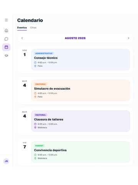The height and width of the screenshot is (185, 138).
Task: Open the JN user avatar
Action: click(6, 161)
